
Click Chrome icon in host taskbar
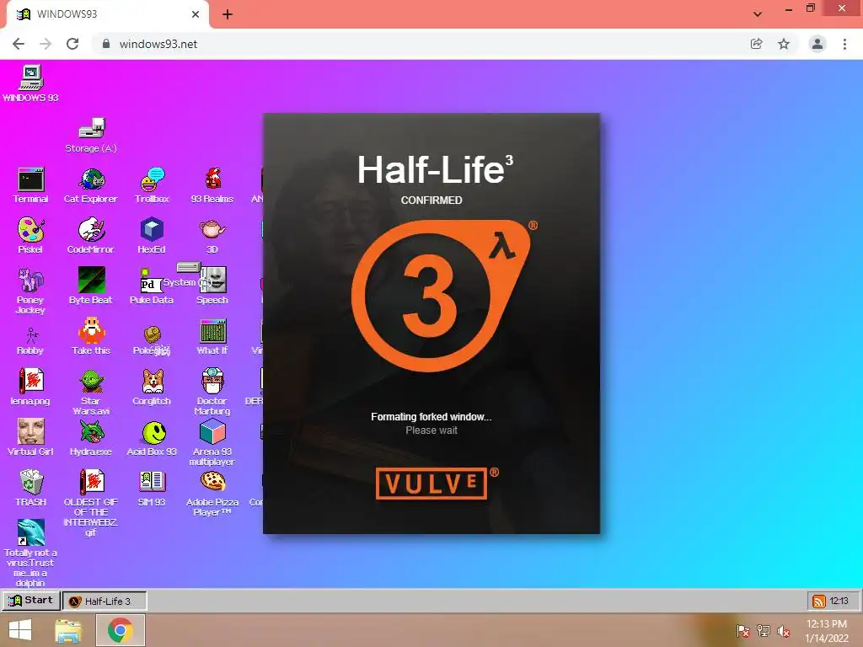pyautogui.click(x=121, y=630)
